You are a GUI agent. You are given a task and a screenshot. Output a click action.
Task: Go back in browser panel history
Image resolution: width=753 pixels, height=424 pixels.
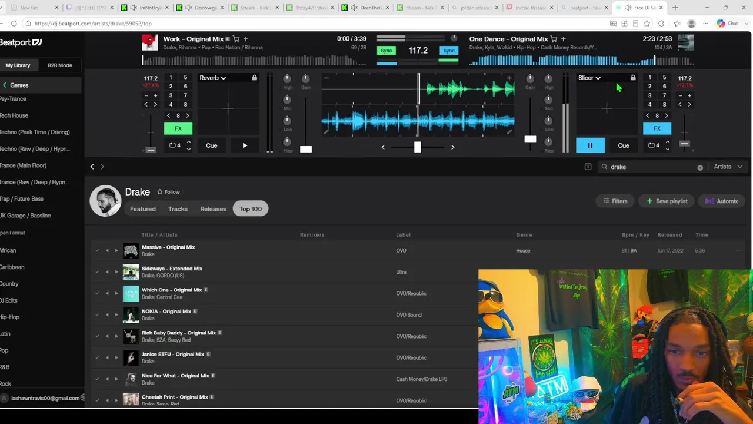pyautogui.click(x=92, y=167)
